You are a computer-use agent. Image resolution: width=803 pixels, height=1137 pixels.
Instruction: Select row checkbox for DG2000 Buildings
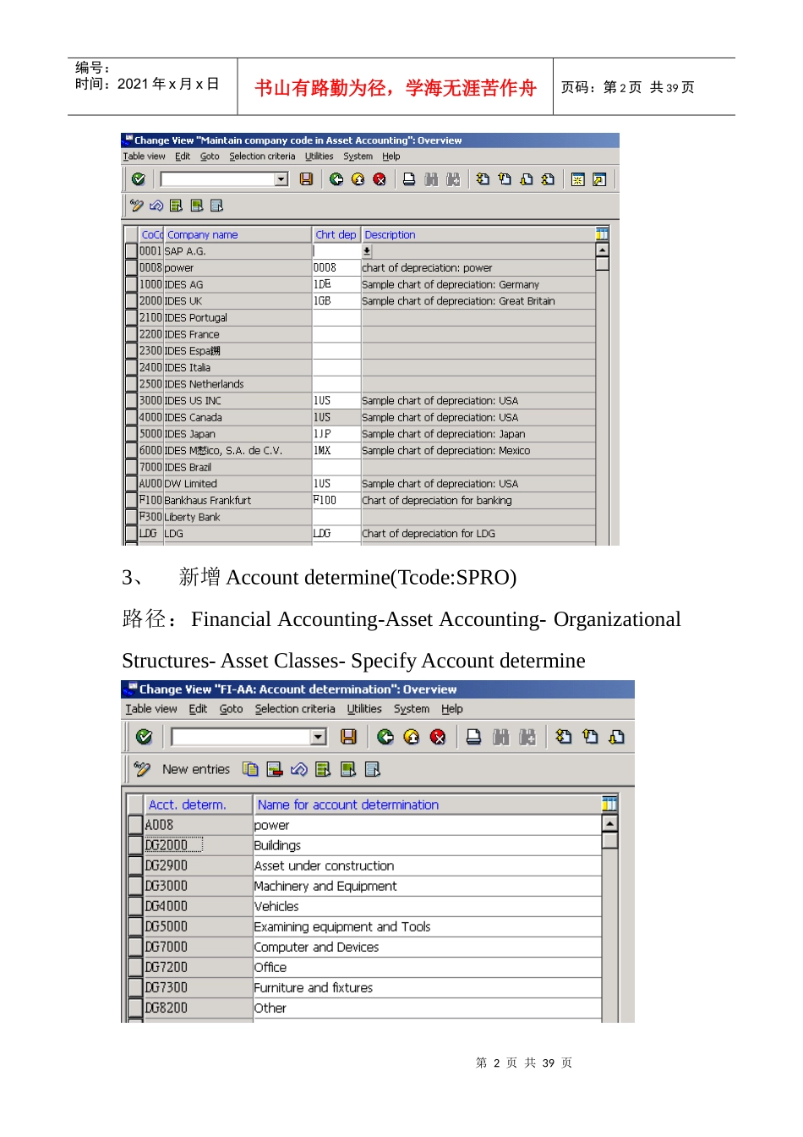(135, 845)
